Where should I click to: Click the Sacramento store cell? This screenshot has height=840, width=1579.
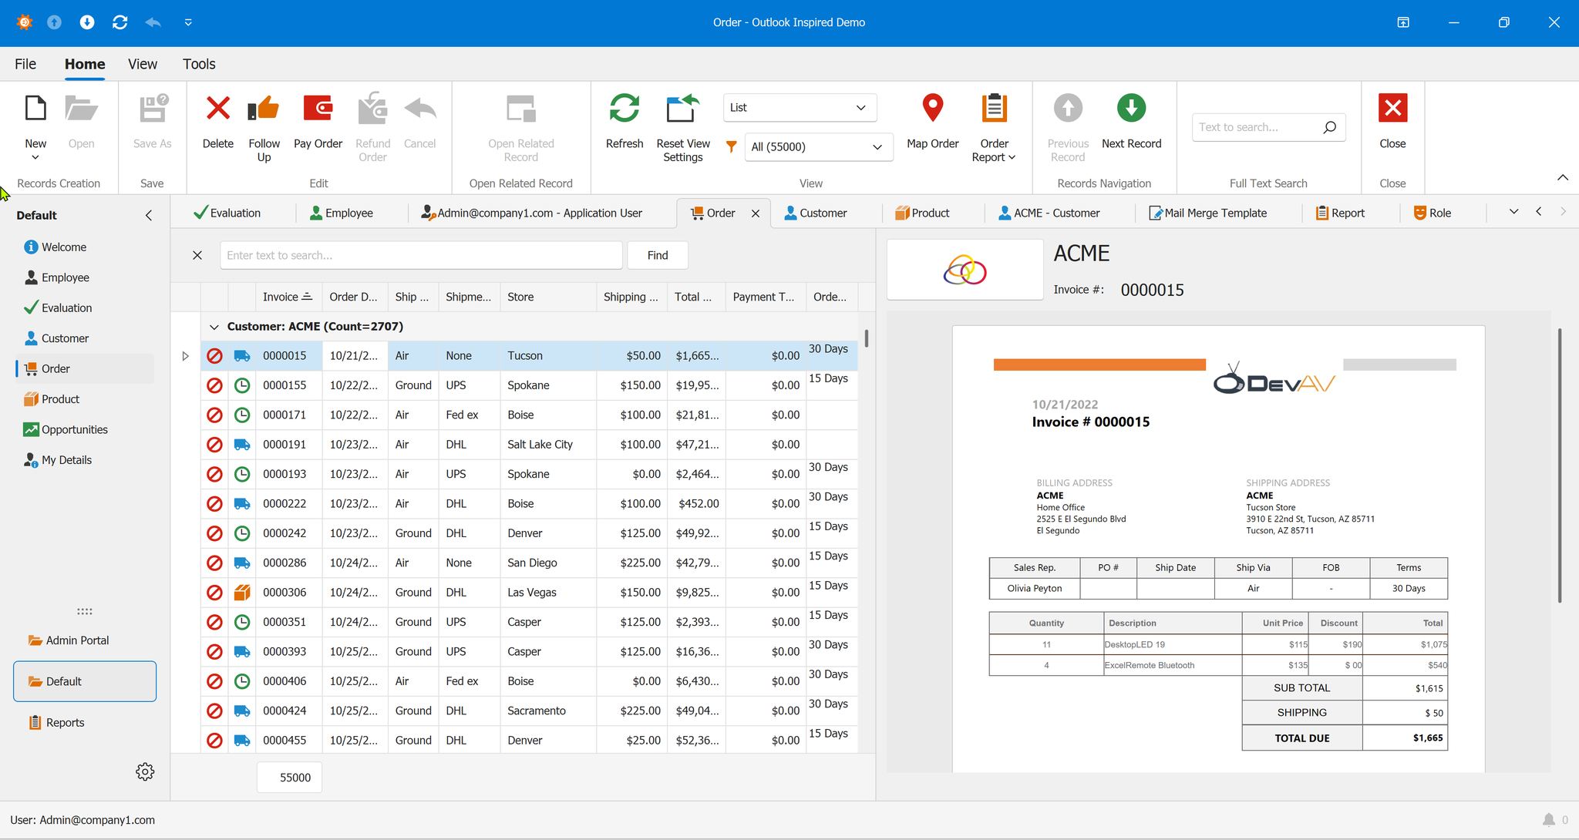(x=548, y=711)
